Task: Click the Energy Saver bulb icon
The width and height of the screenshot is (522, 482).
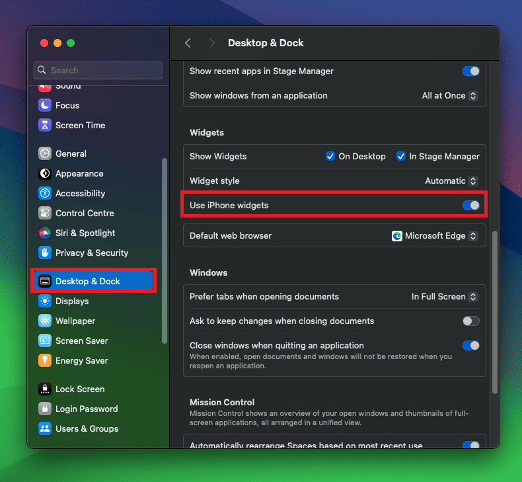Action: point(45,360)
